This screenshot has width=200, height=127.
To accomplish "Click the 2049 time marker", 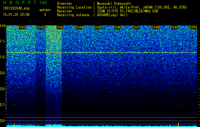I will (174, 27).
